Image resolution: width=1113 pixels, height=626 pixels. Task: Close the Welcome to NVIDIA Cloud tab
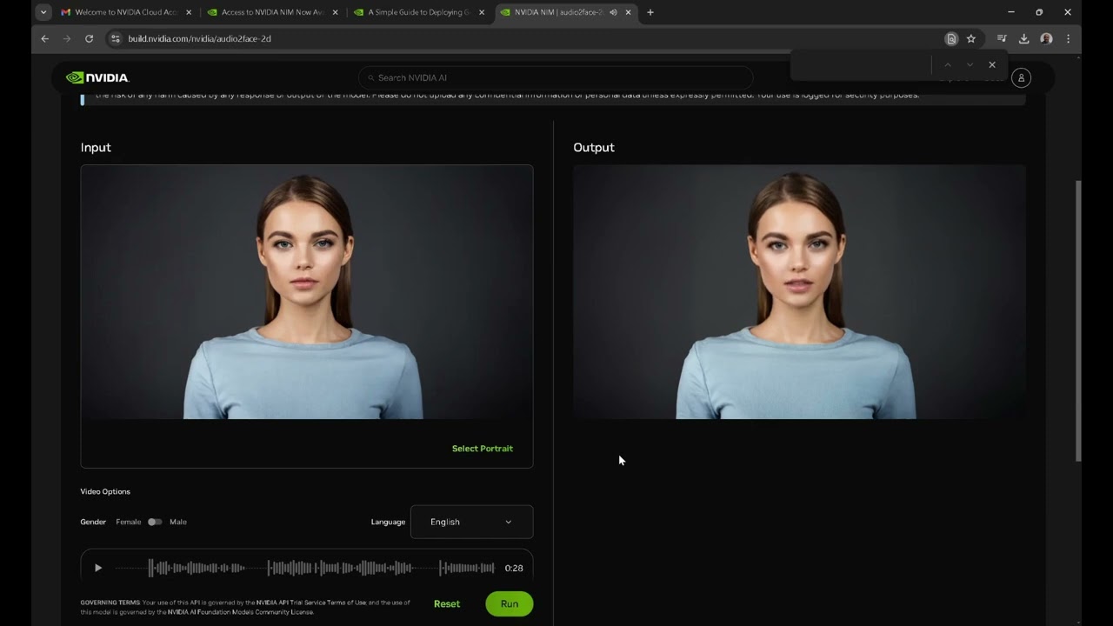coord(189,12)
